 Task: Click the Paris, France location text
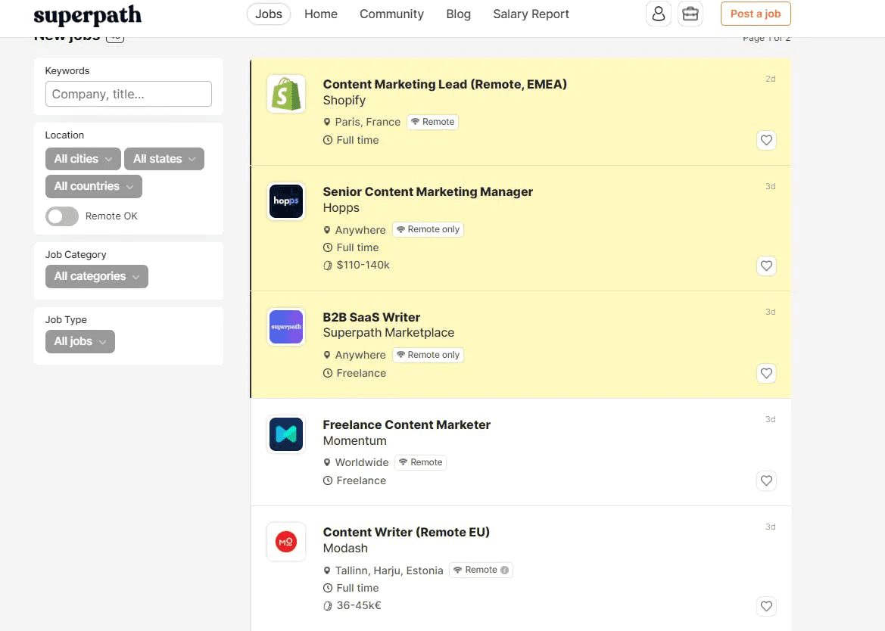tap(367, 122)
